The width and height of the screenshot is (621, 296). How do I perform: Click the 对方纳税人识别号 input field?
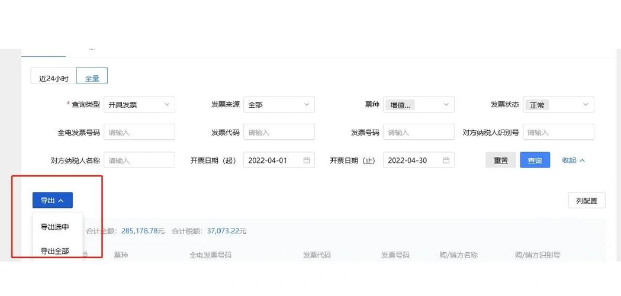[558, 132]
